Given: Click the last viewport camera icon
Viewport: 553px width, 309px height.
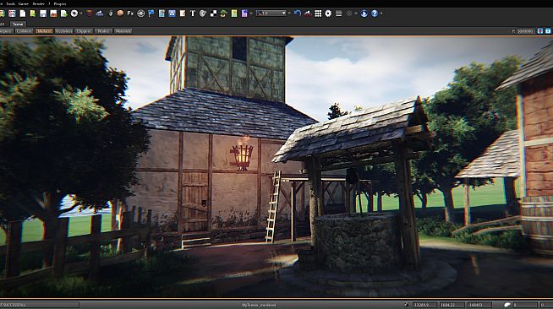Looking at the screenshot, I should pos(549,31).
